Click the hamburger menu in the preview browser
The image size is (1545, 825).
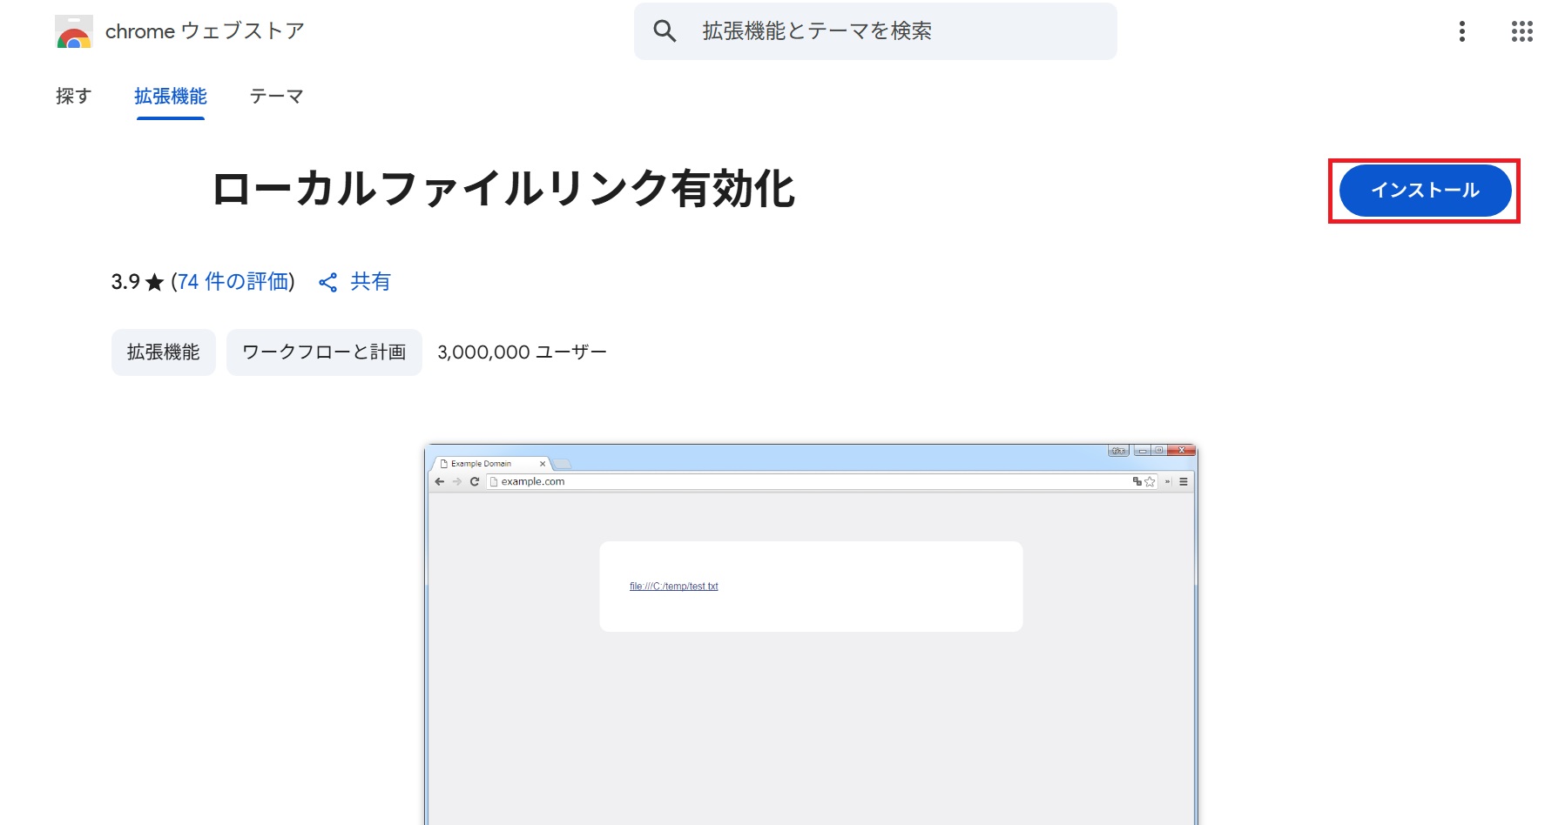(1184, 481)
